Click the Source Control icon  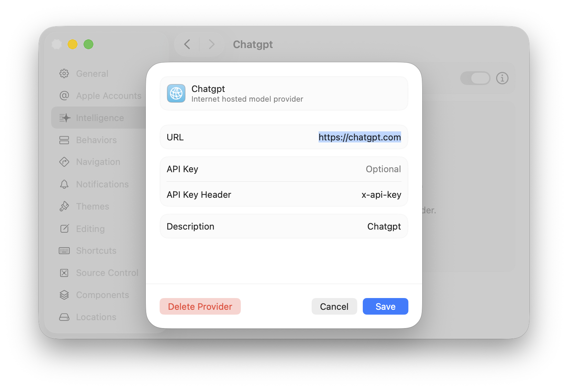click(64, 273)
